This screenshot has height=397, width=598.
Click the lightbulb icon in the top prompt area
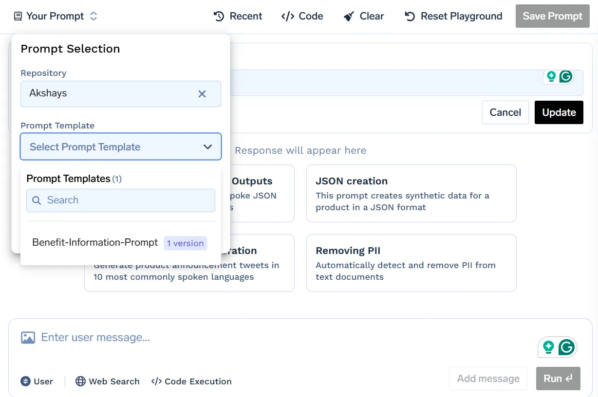click(551, 76)
